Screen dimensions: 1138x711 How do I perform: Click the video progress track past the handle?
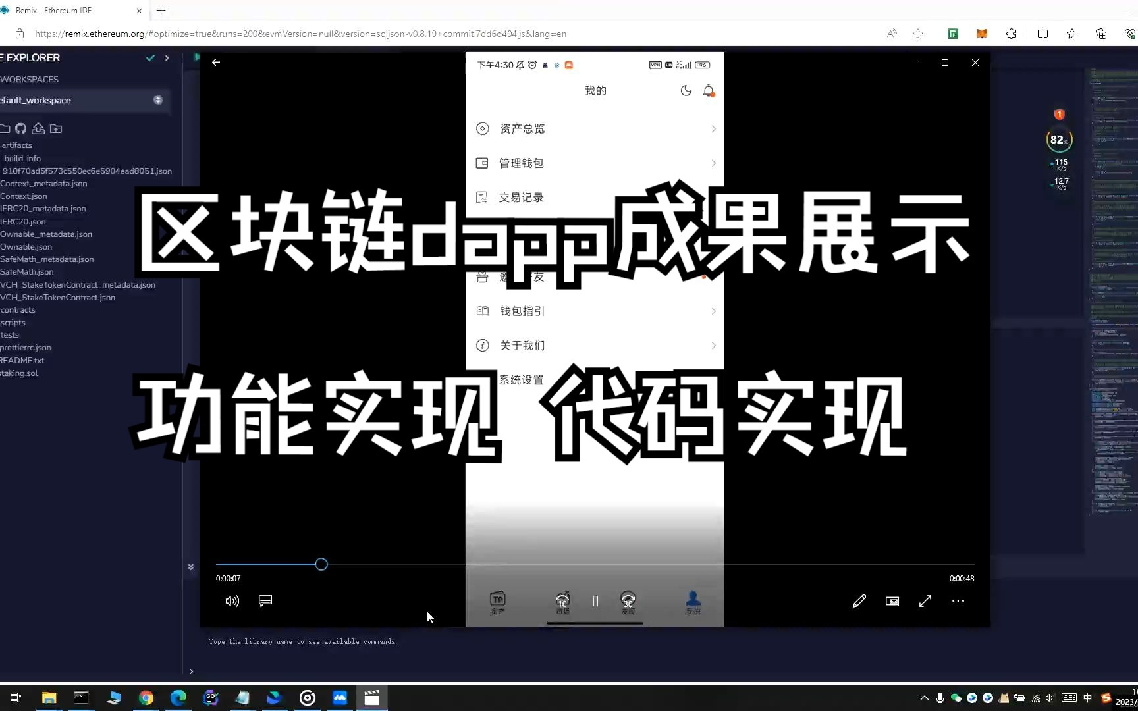point(651,564)
